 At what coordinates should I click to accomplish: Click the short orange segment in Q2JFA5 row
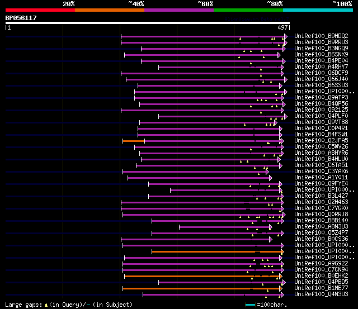134,141
